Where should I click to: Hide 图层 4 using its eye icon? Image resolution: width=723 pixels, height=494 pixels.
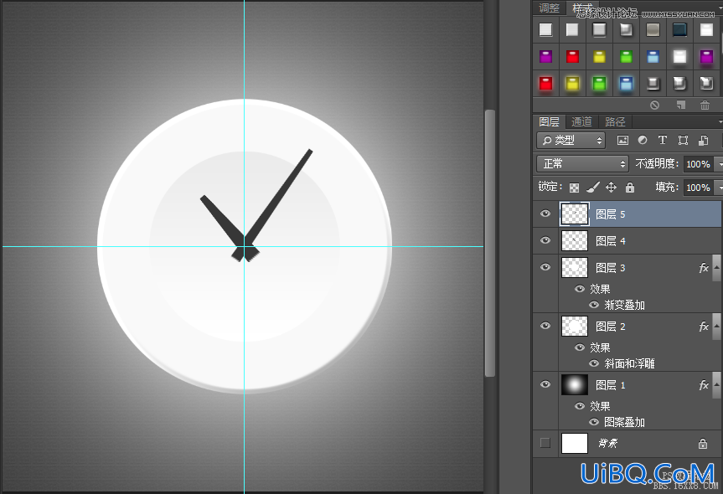(x=545, y=240)
